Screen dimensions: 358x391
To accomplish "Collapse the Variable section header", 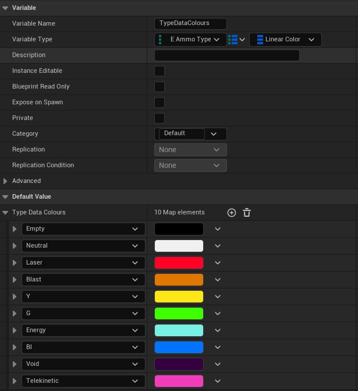I will pos(5,8).
